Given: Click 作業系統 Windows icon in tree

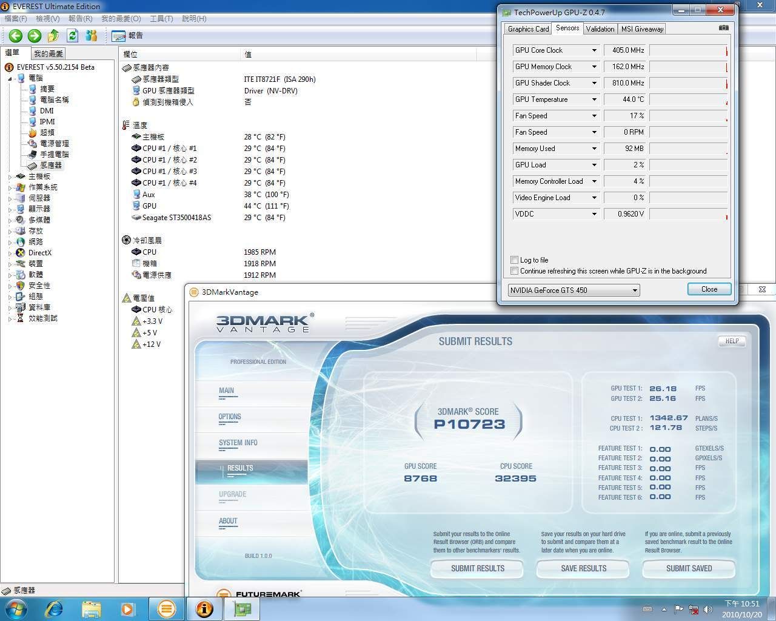Looking at the screenshot, I should pyautogui.click(x=21, y=187).
